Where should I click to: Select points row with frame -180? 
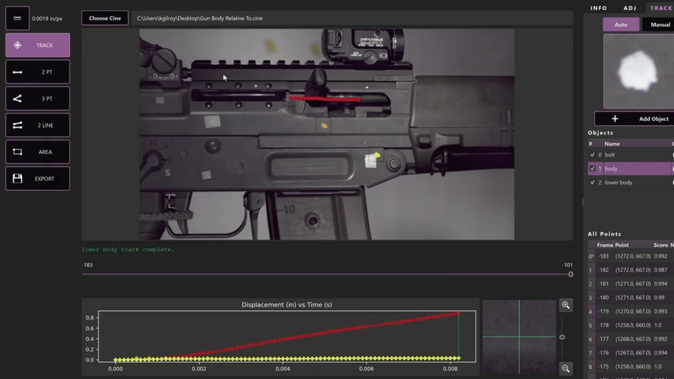(631, 297)
